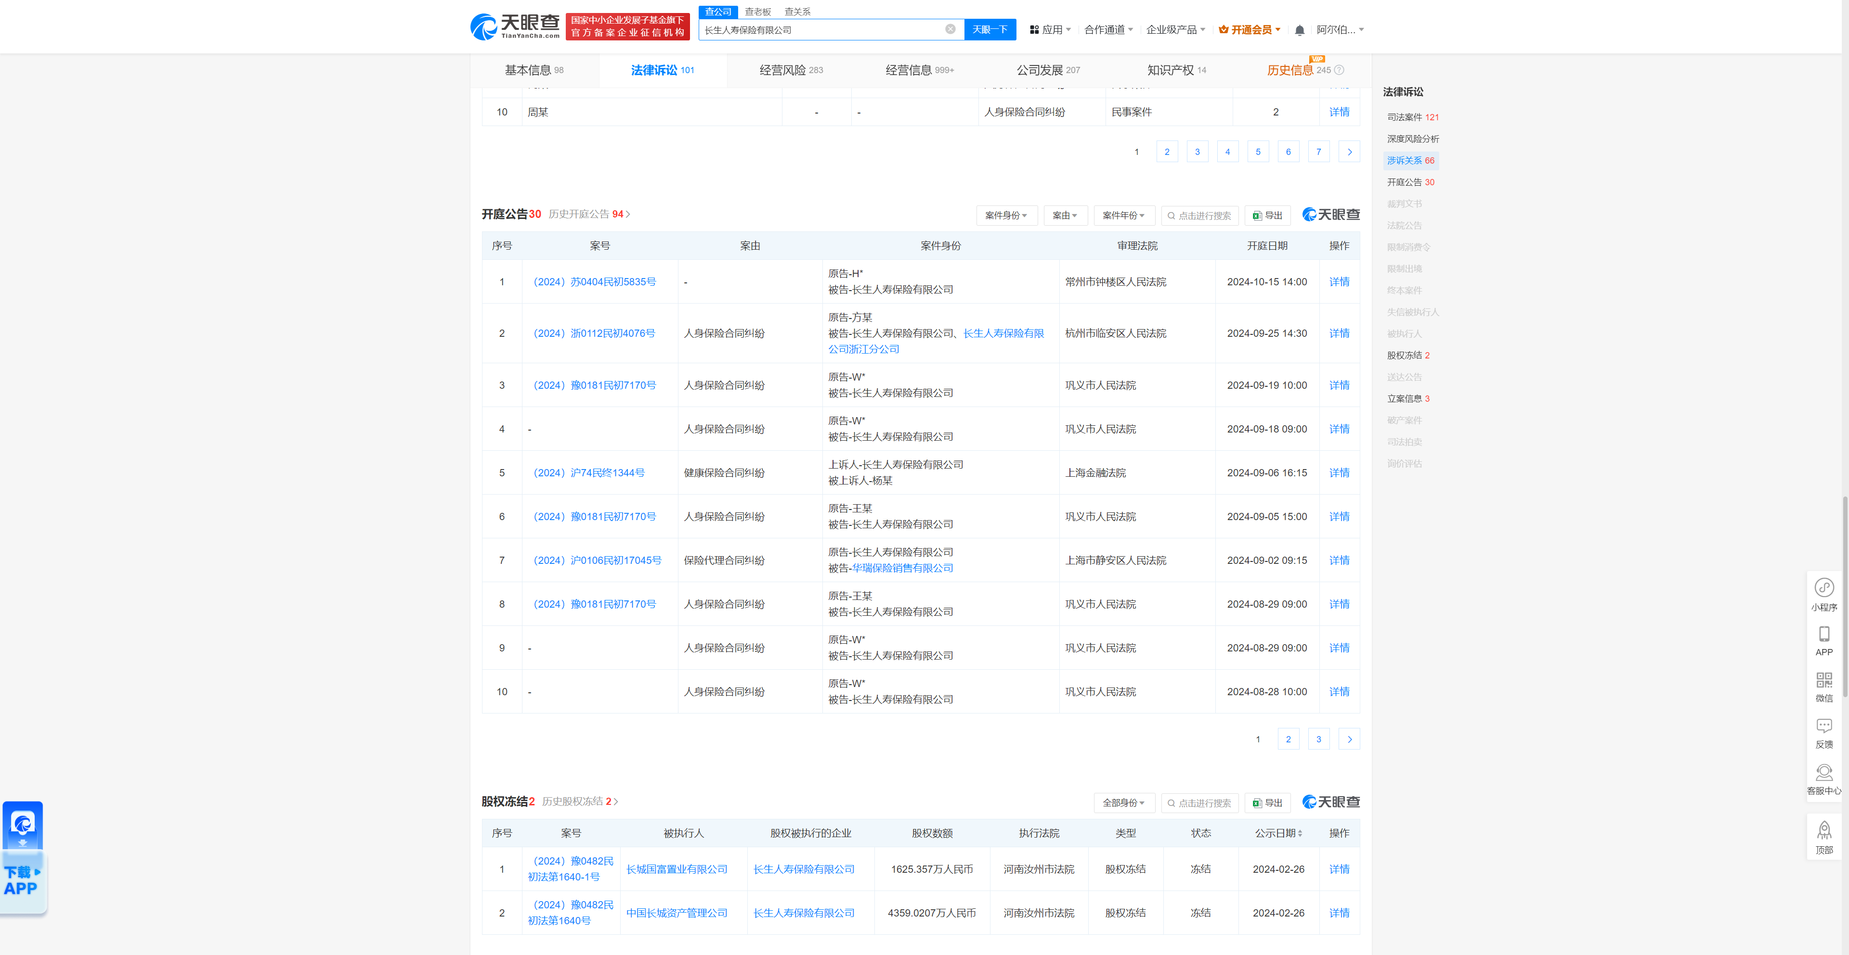Open 长城国富置业有限公司 link
The height and width of the screenshot is (955, 1849).
[x=676, y=869]
